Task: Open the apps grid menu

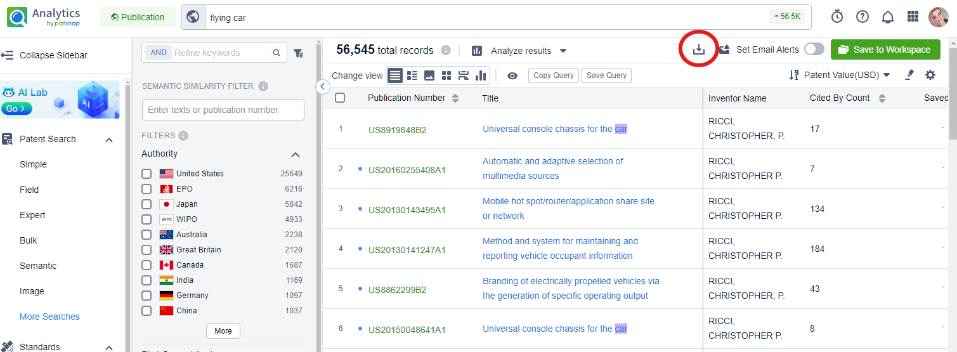Action: click(913, 17)
